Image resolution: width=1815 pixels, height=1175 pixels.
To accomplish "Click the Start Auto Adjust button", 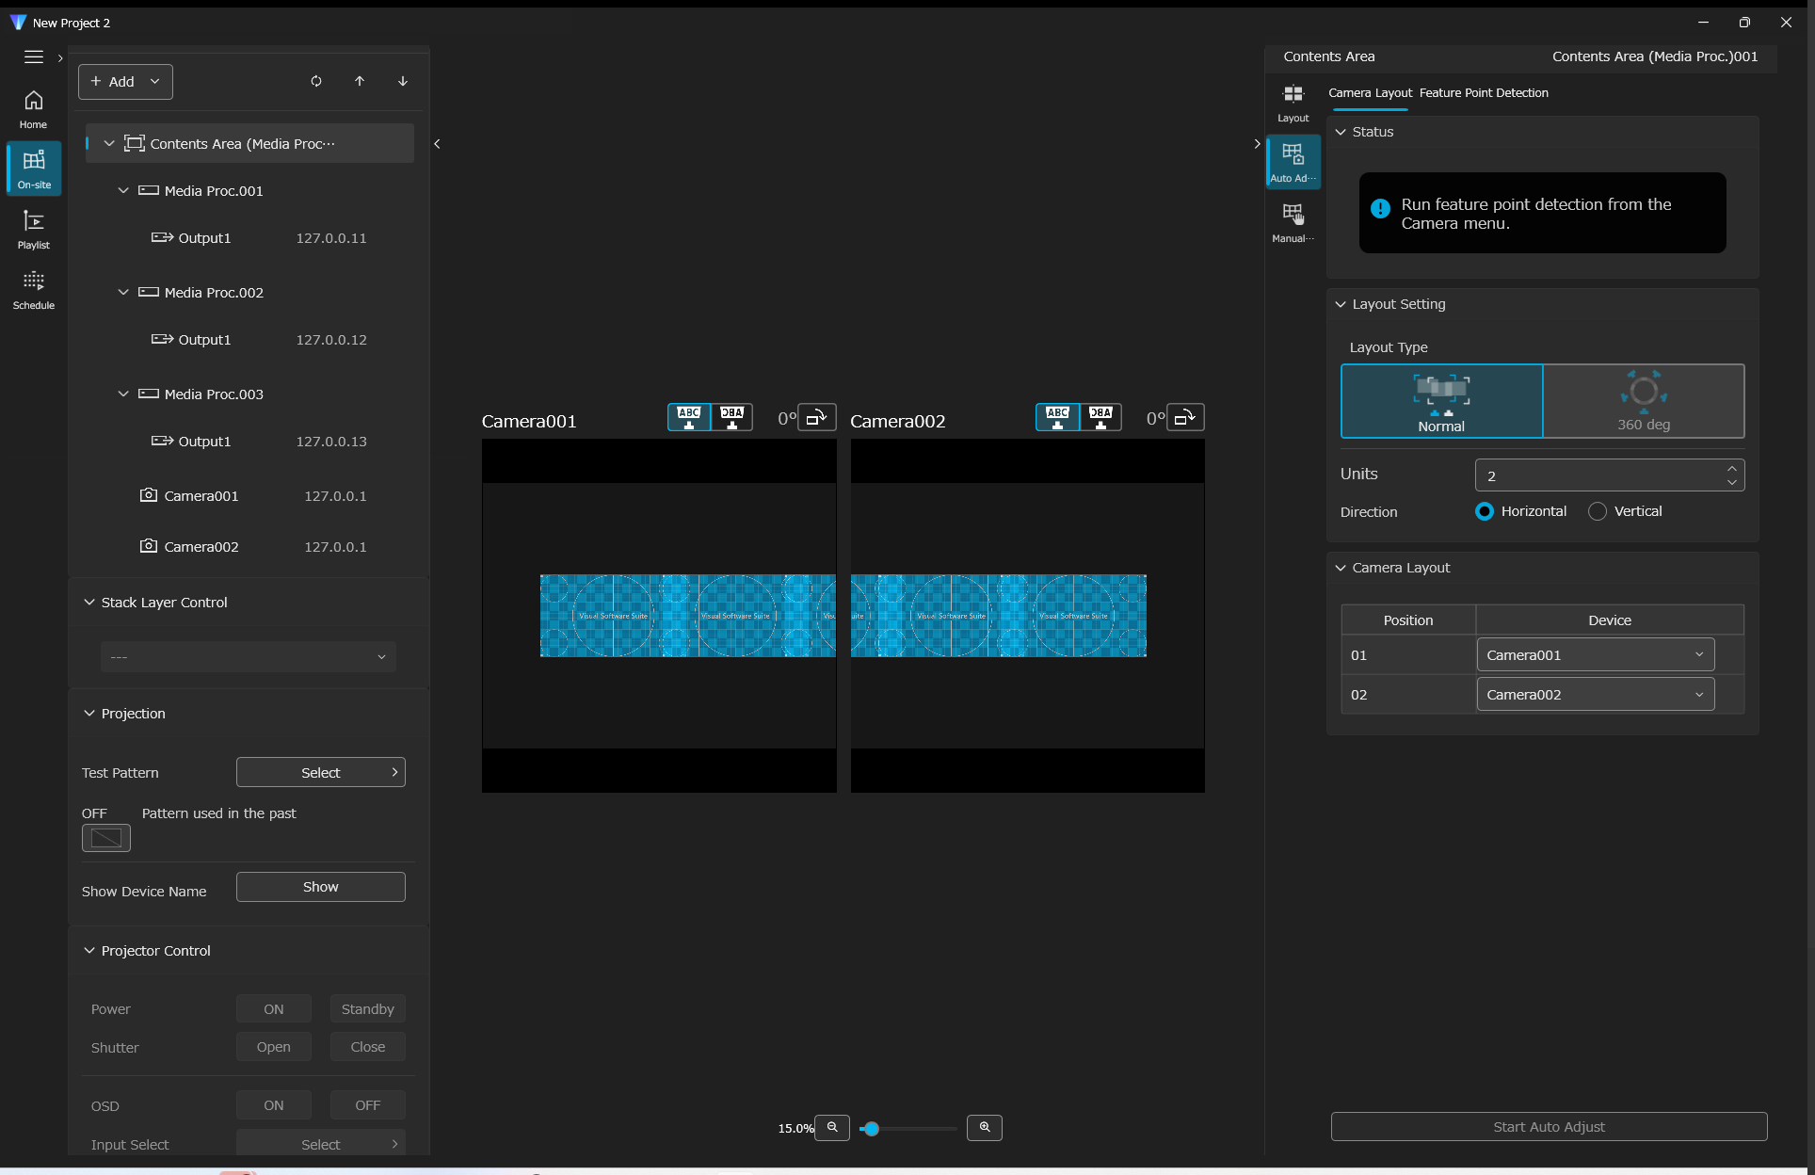I will click(1549, 1127).
